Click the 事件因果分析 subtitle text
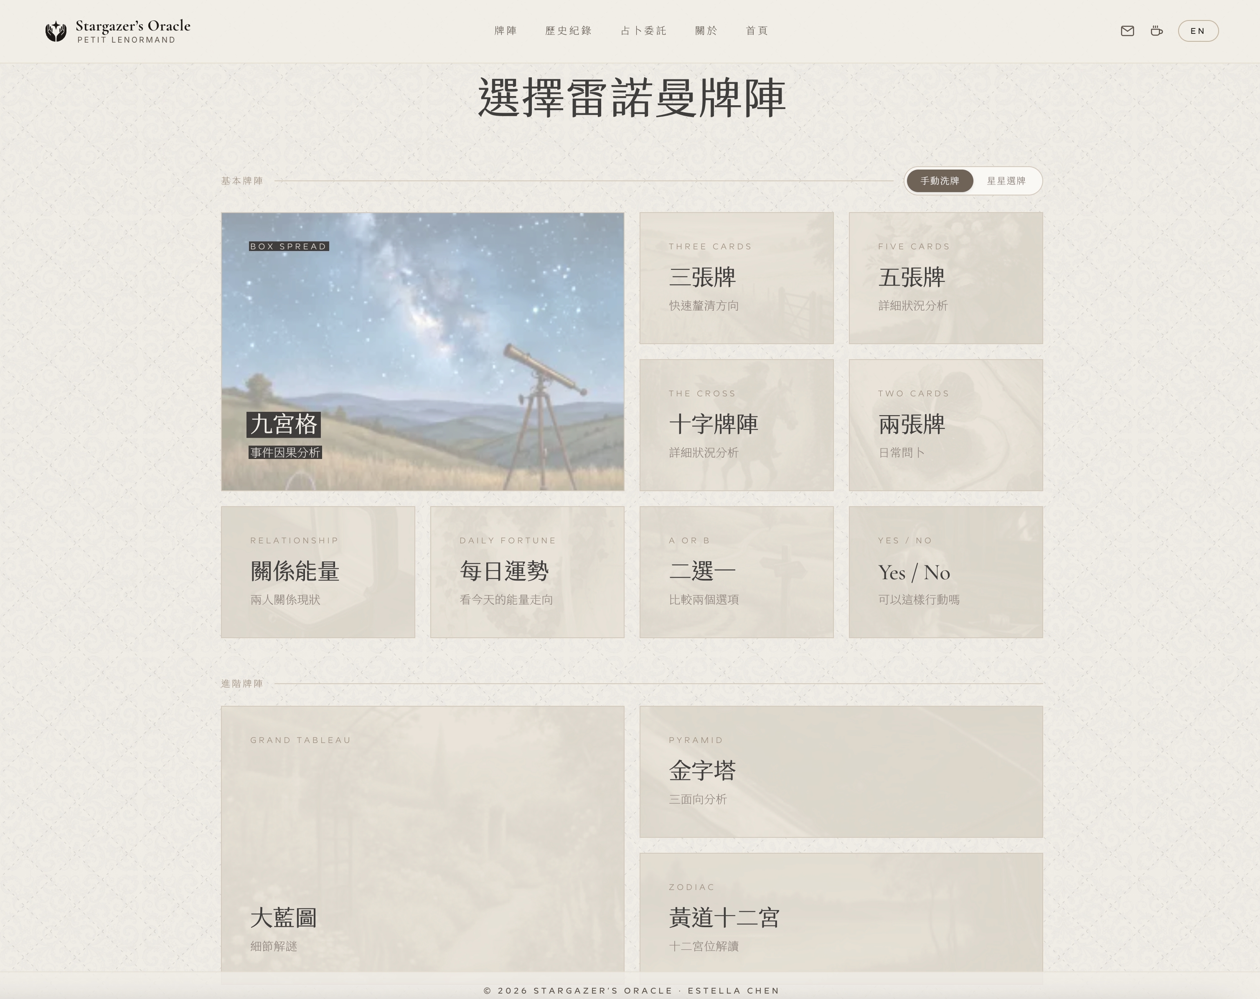 (285, 453)
